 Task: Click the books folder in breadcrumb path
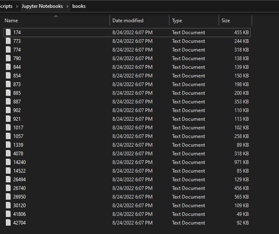coord(79,6)
